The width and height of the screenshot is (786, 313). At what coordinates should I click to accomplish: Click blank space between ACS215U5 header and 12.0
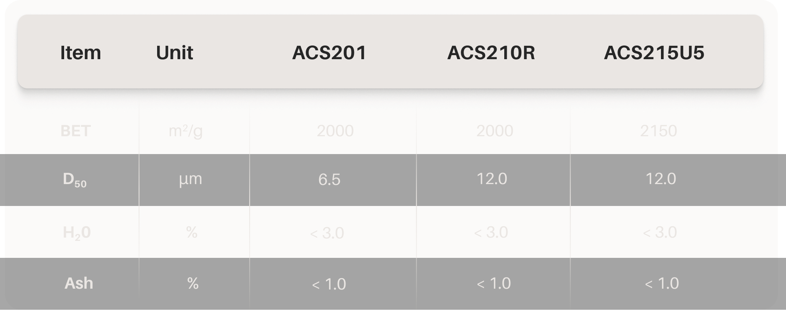[x=661, y=122]
